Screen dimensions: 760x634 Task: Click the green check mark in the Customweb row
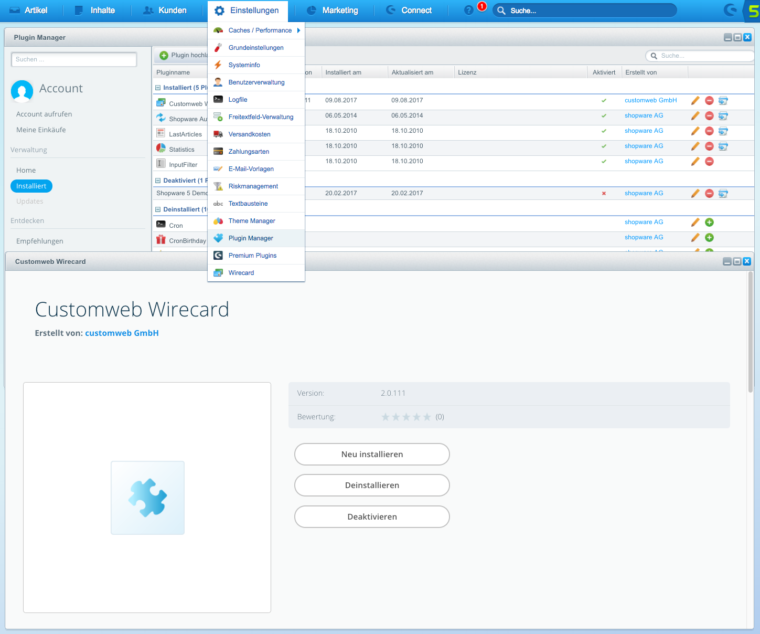pyautogui.click(x=604, y=101)
